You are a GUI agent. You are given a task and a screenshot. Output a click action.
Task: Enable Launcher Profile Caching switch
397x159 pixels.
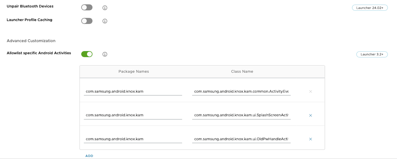[x=87, y=21]
